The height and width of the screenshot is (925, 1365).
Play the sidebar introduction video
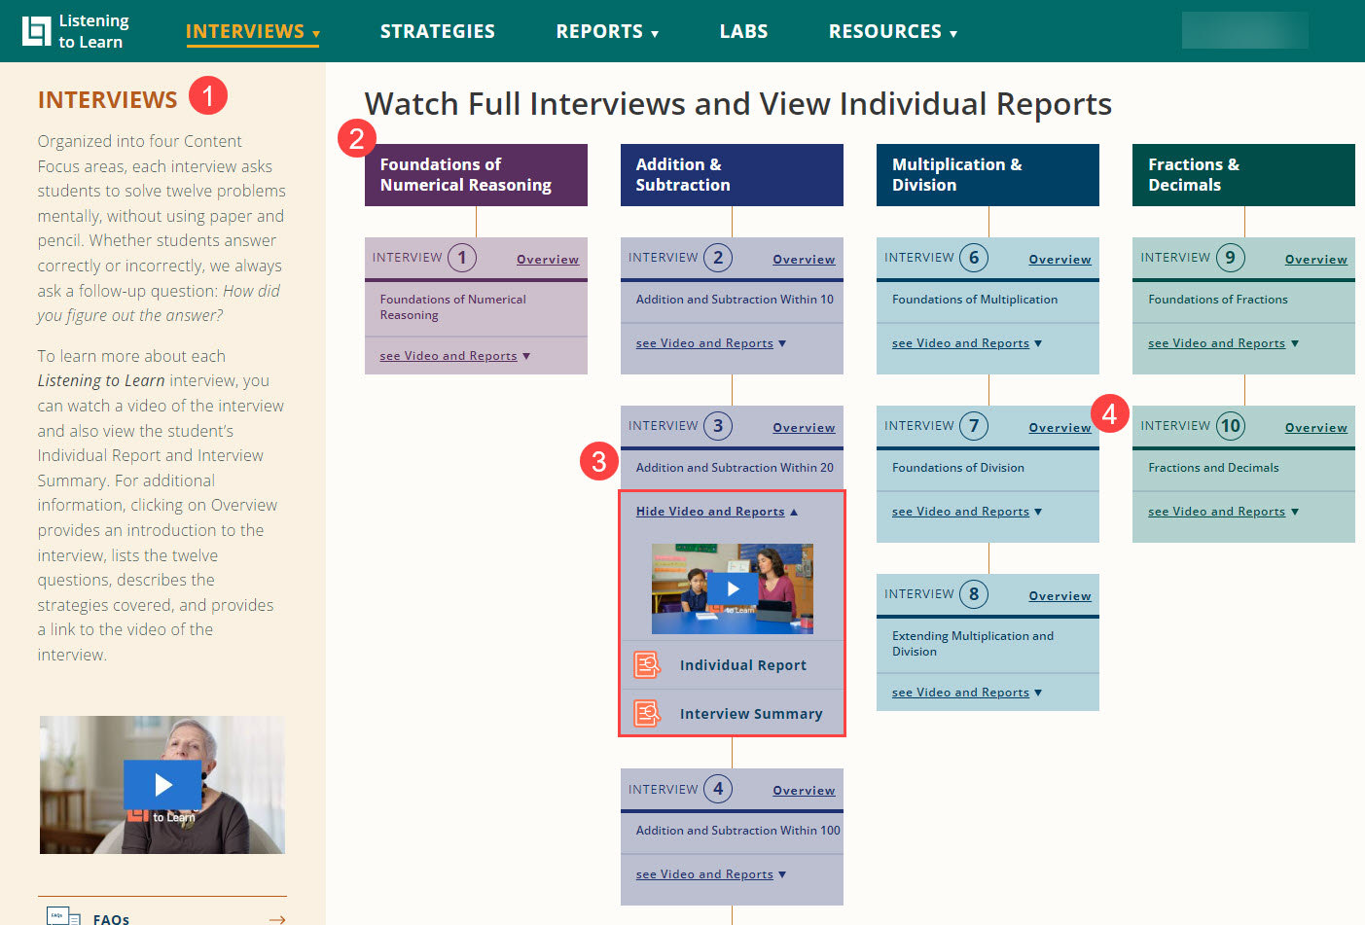162,784
